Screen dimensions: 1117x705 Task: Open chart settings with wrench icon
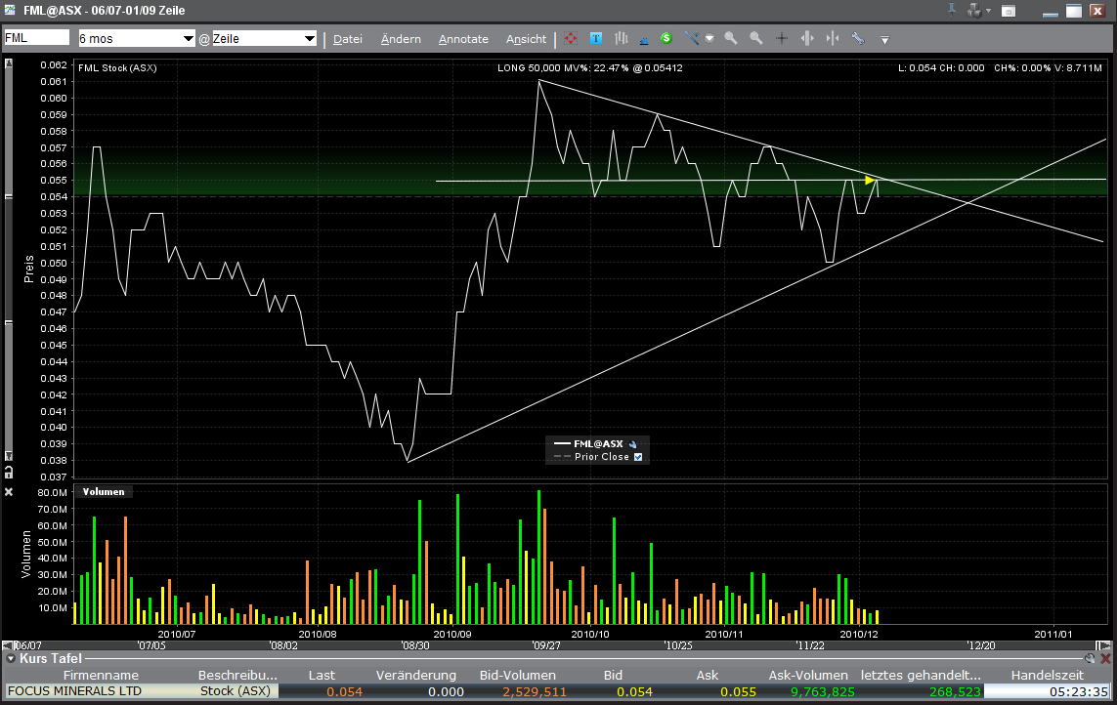(x=858, y=38)
